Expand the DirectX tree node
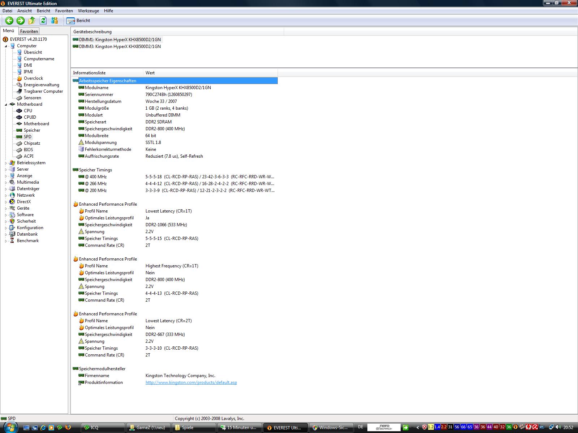 click(x=6, y=202)
